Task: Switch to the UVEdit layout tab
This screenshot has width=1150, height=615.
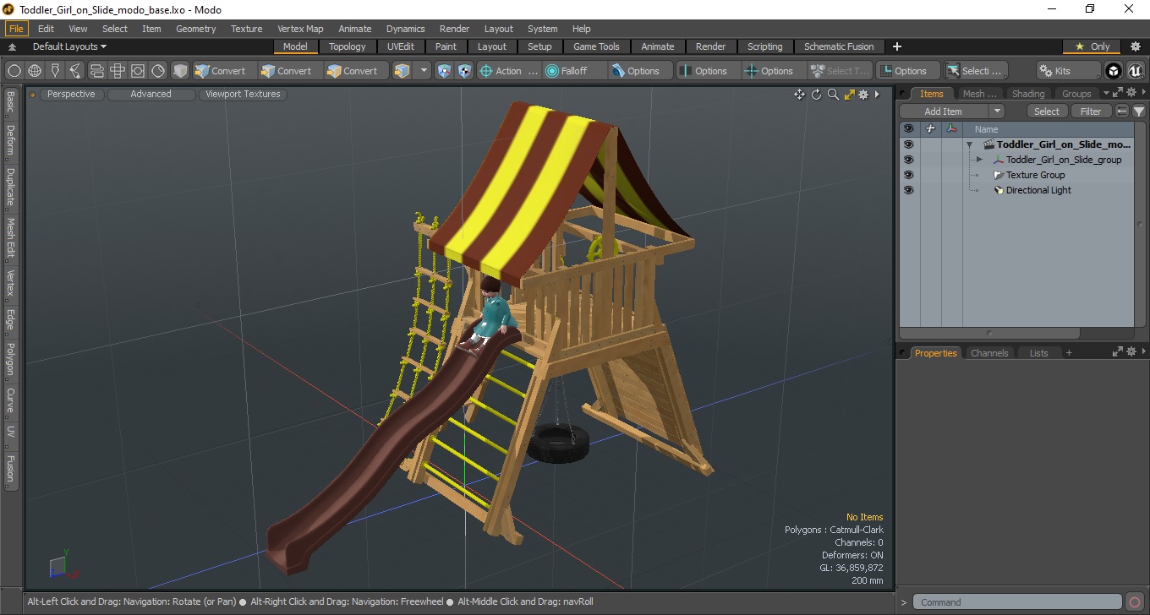Action: click(x=401, y=46)
